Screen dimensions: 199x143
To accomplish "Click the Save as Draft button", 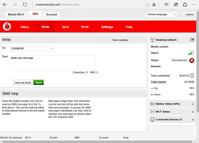I will [x=23, y=83].
